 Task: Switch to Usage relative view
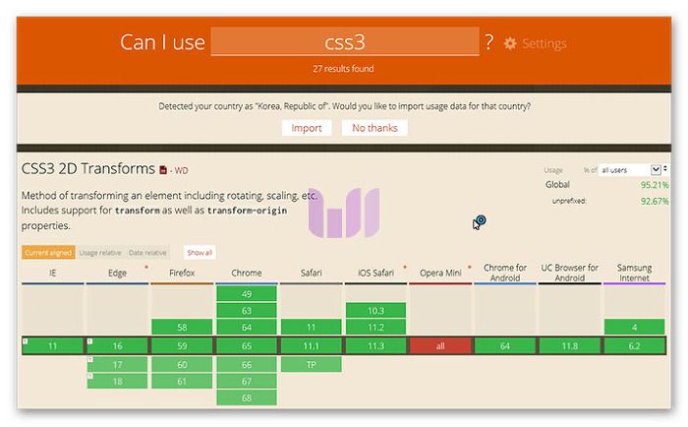(x=100, y=253)
